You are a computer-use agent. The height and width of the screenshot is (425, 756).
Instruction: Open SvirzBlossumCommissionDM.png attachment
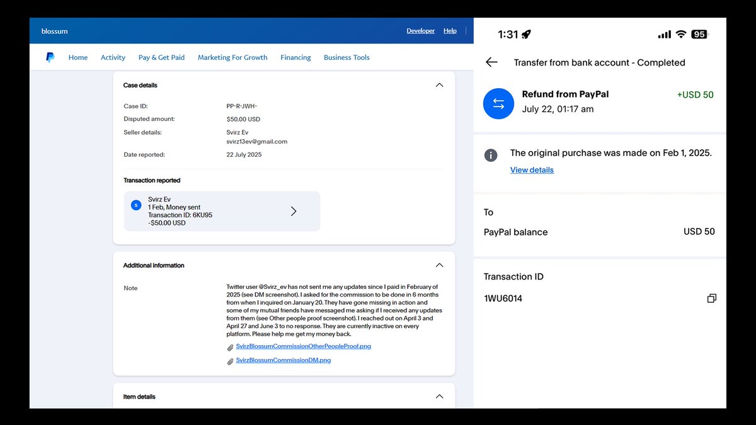pyautogui.click(x=283, y=360)
